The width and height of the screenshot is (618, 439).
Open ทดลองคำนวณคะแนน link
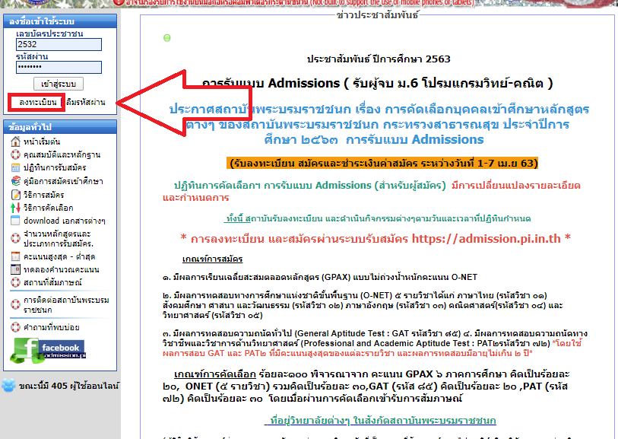click(x=61, y=269)
